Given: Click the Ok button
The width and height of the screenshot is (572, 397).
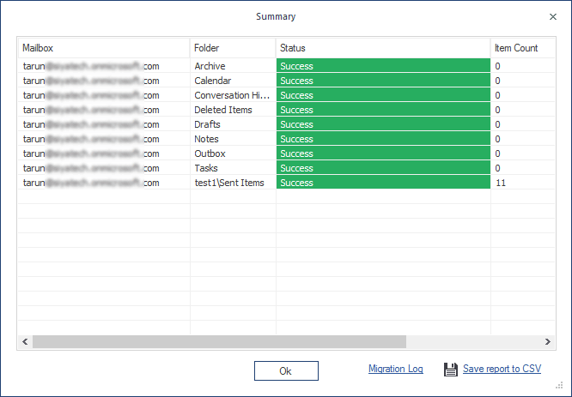Looking at the screenshot, I should tap(286, 370).
